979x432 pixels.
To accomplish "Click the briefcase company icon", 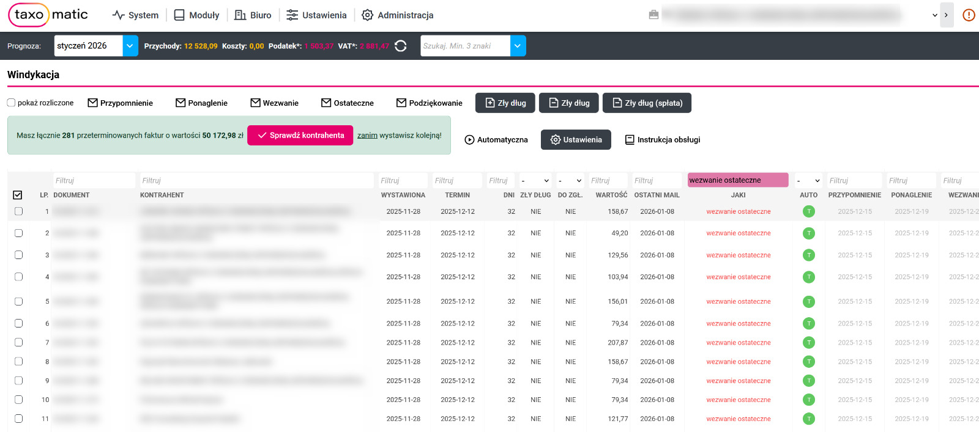I will (x=653, y=15).
